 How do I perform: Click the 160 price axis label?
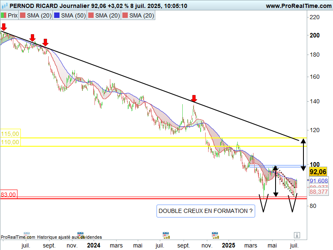315,77
